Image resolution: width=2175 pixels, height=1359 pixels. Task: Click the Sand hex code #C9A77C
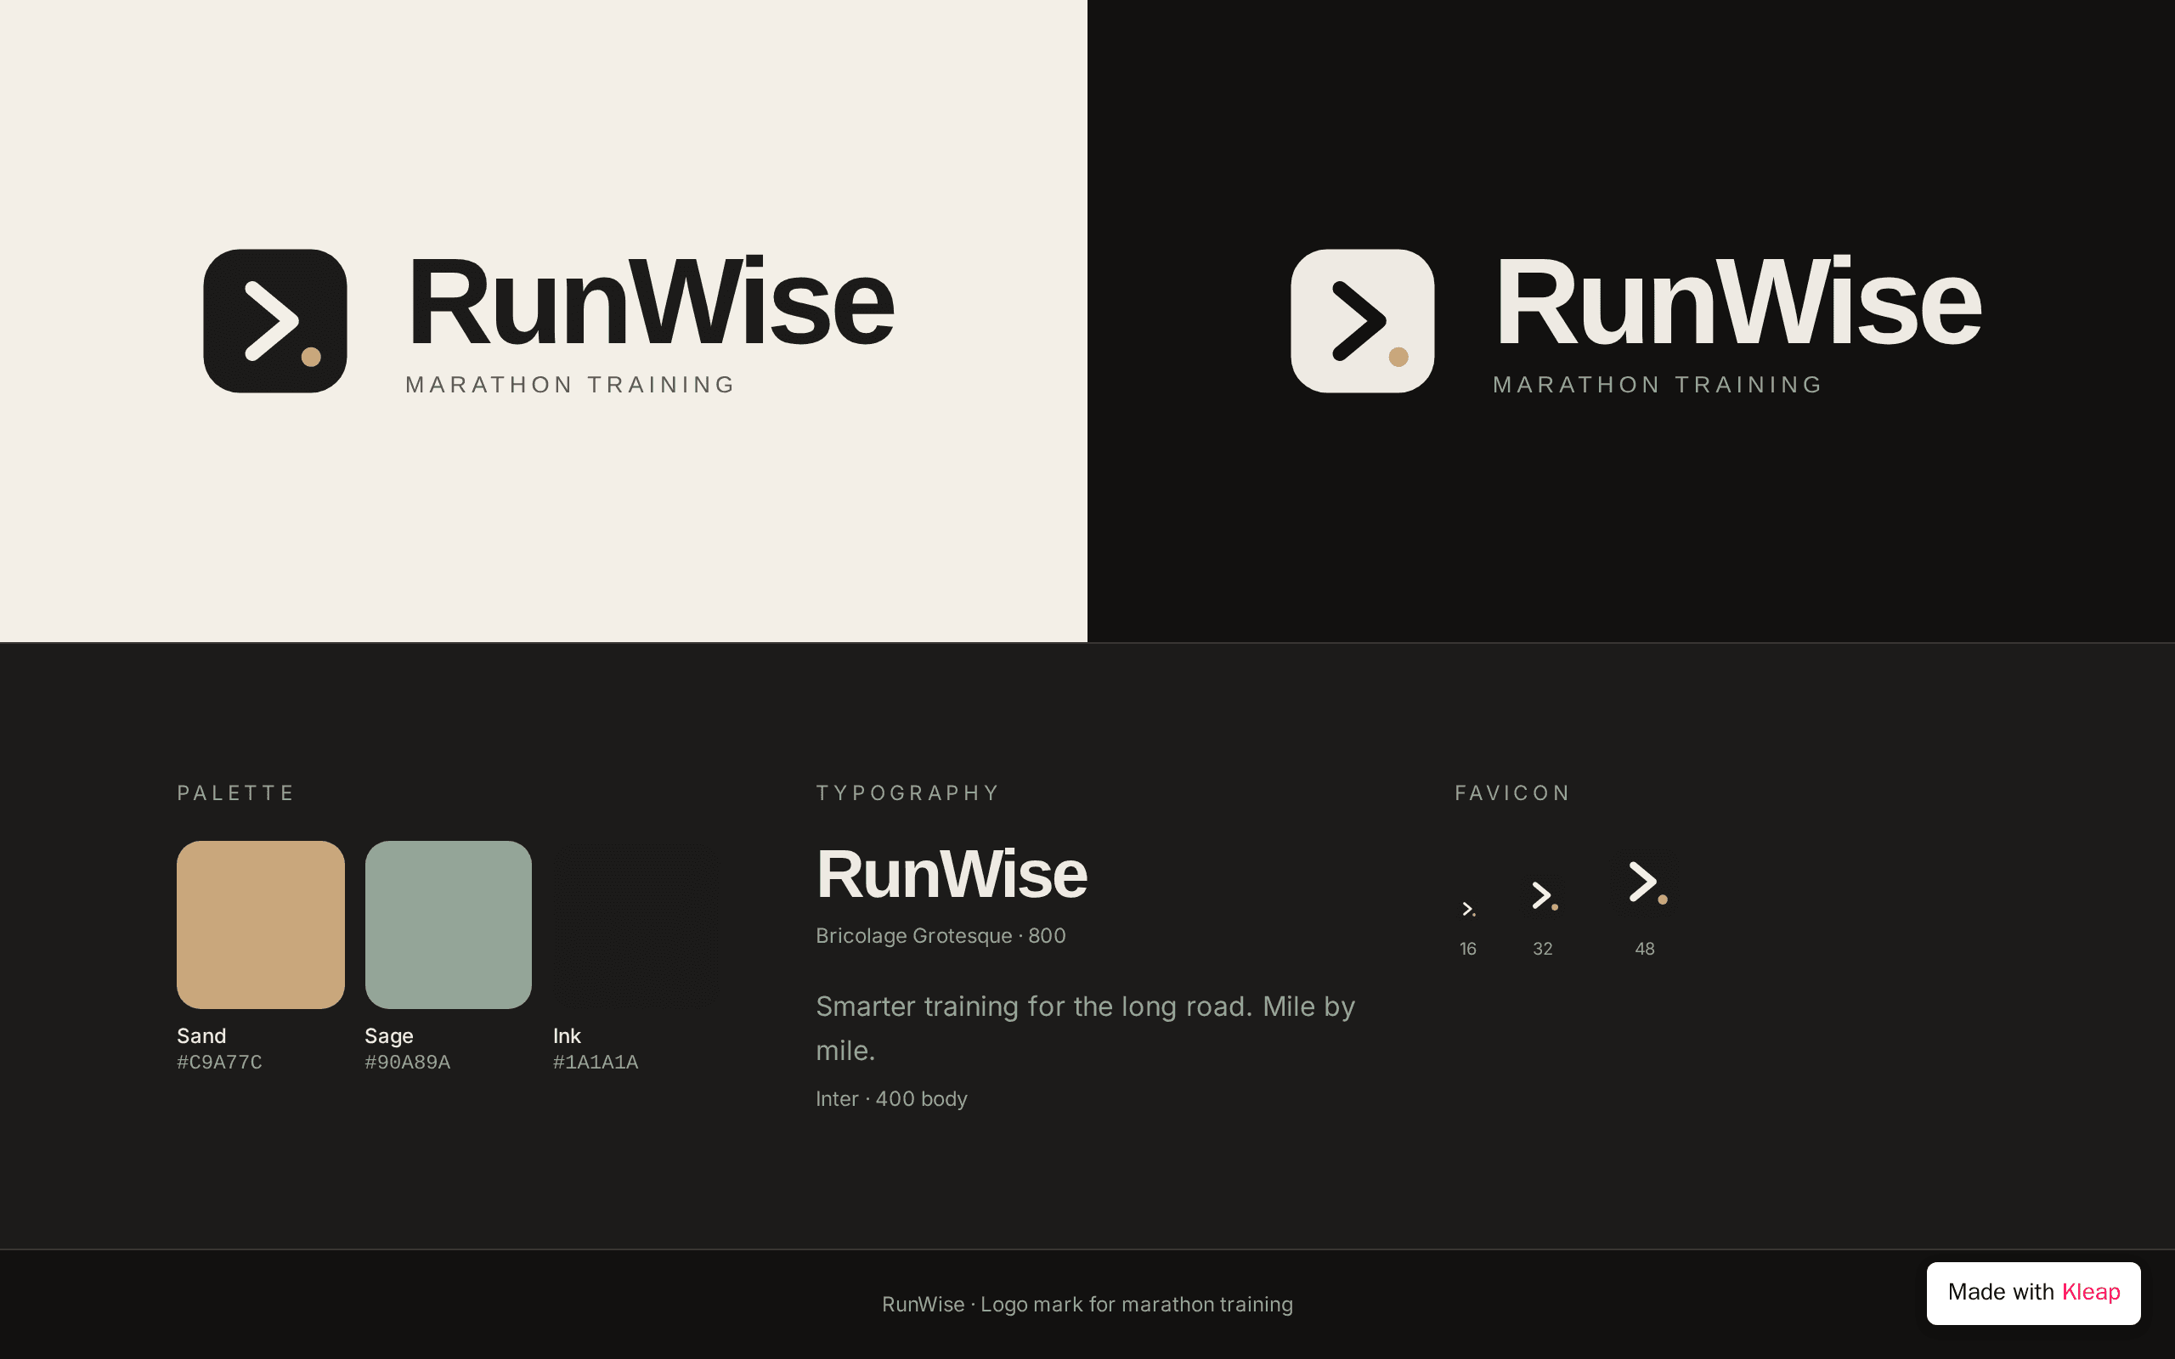point(219,1063)
